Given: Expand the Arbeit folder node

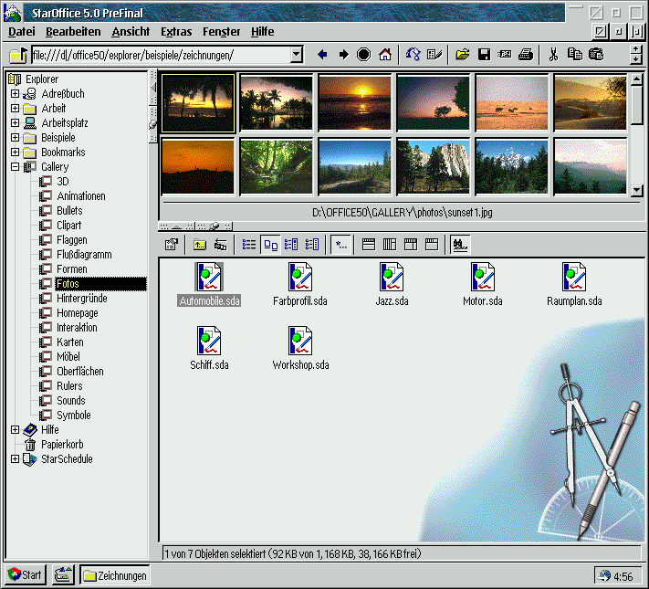Looking at the screenshot, I should click(15, 108).
